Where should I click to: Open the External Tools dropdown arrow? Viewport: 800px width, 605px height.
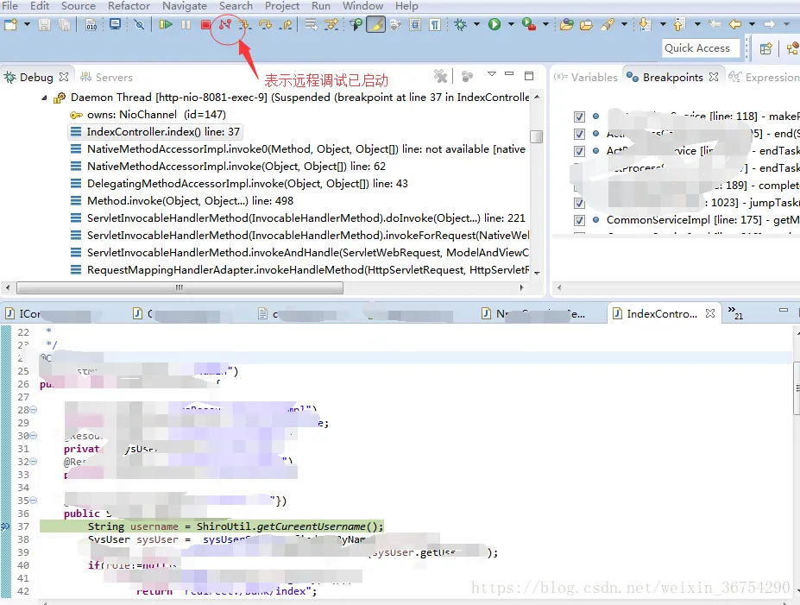(545, 24)
